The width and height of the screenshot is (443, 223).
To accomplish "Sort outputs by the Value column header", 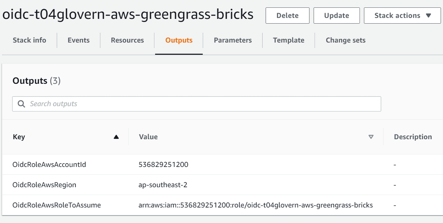I will (x=148, y=137).
